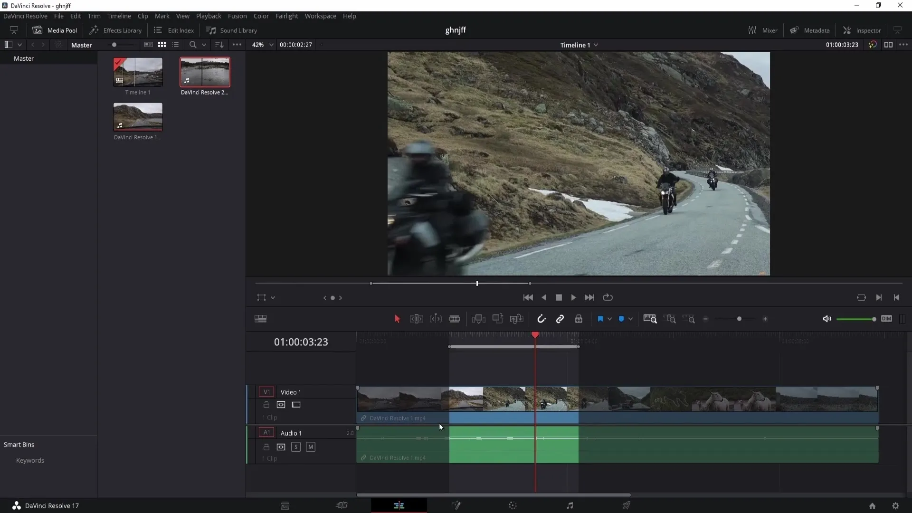Select the DaVinci Resolve 1 clip thumbnail
This screenshot has width=912, height=513.
coord(138,117)
